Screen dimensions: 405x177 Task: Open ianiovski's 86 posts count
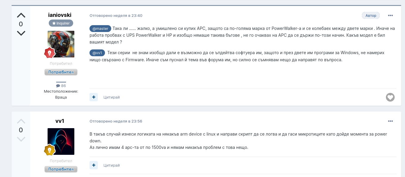pyautogui.click(x=61, y=86)
